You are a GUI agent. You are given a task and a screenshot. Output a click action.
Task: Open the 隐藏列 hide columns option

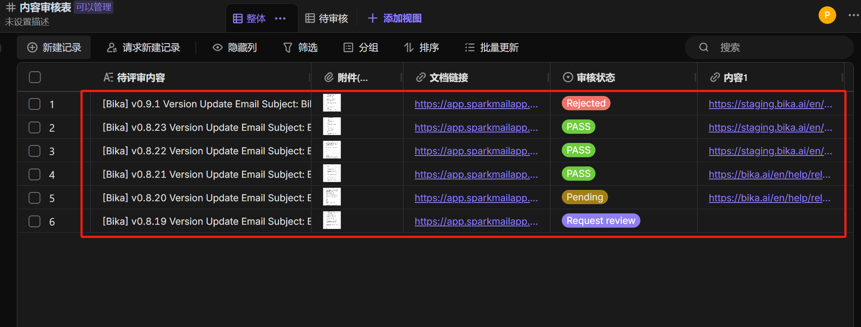pos(235,47)
